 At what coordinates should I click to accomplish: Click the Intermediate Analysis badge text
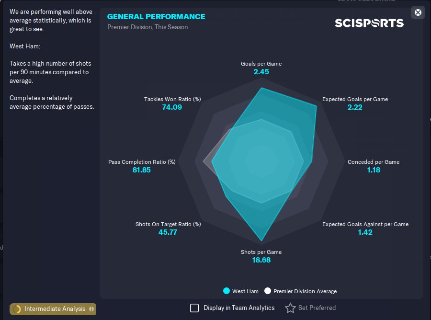tap(55, 309)
